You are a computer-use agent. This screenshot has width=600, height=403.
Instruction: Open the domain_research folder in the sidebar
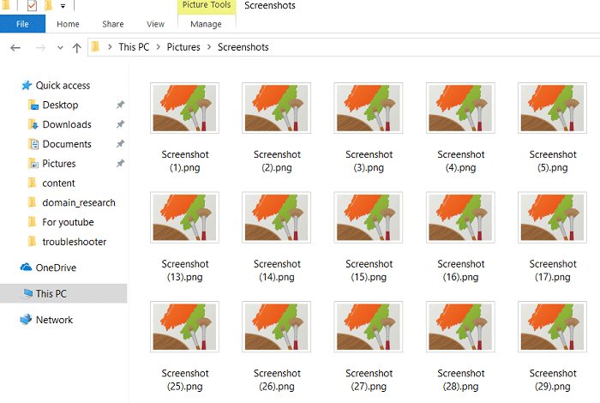(x=79, y=202)
